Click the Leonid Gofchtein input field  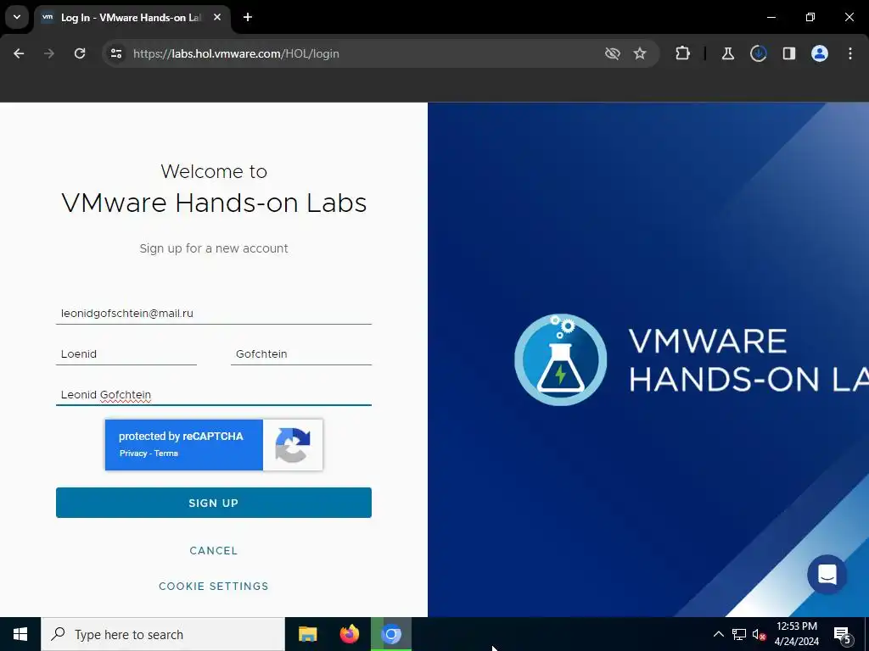pyautogui.click(x=213, y=395)
